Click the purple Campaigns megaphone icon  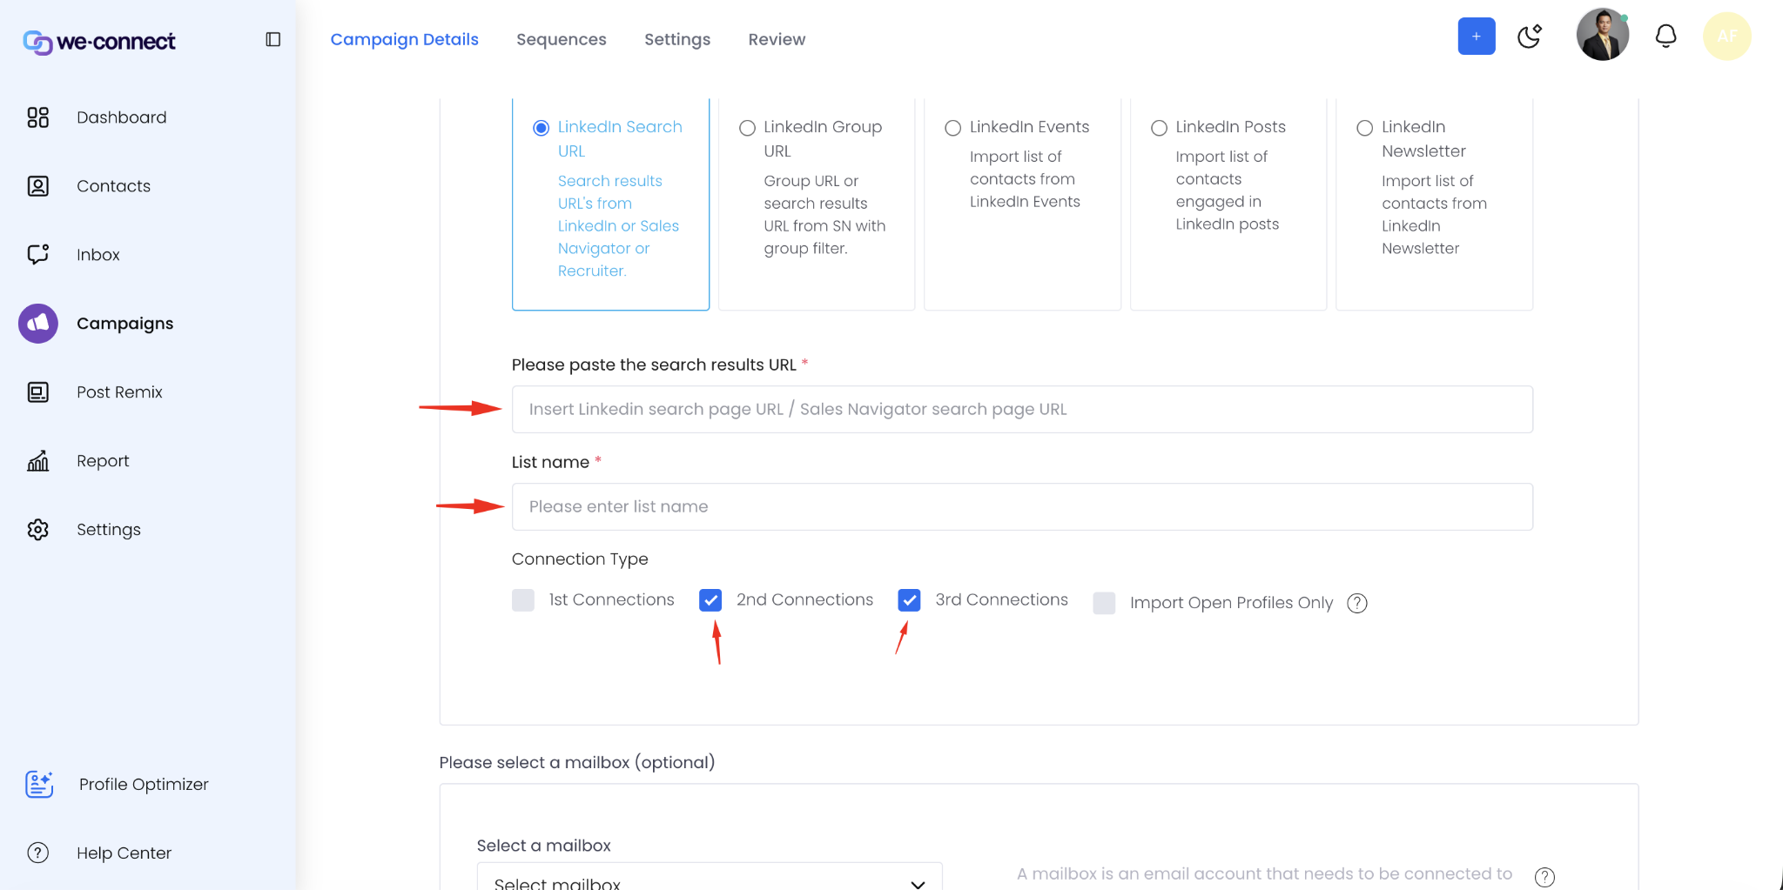[38, 324]
